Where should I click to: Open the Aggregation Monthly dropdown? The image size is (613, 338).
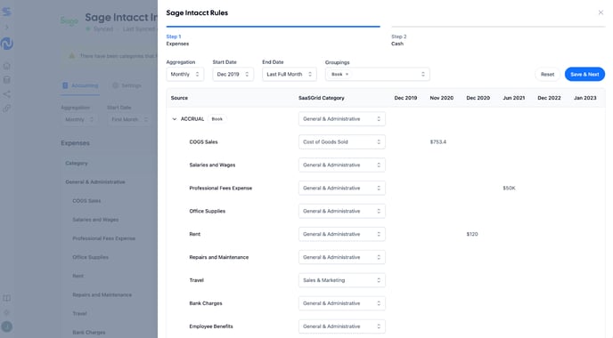185,74
